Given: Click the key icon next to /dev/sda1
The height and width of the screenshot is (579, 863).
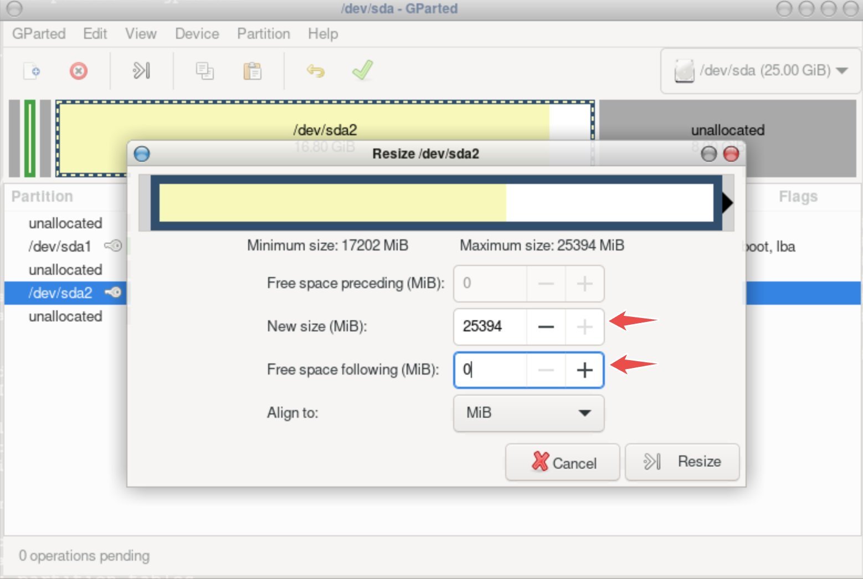Looking at the screenshot, I should tap(114, 245).
